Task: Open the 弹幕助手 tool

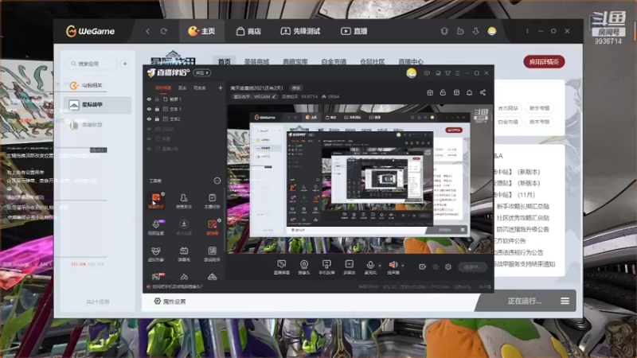Action: click(156, 201)
